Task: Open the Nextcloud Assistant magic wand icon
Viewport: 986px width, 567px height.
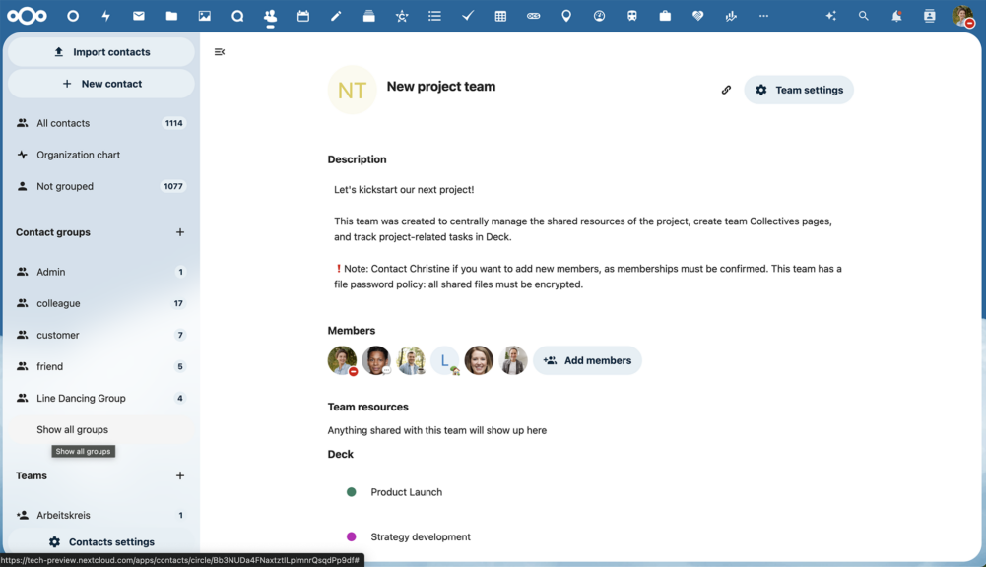Action: [830, 15]
